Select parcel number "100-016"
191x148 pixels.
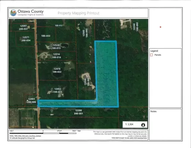tap(57, 57)
